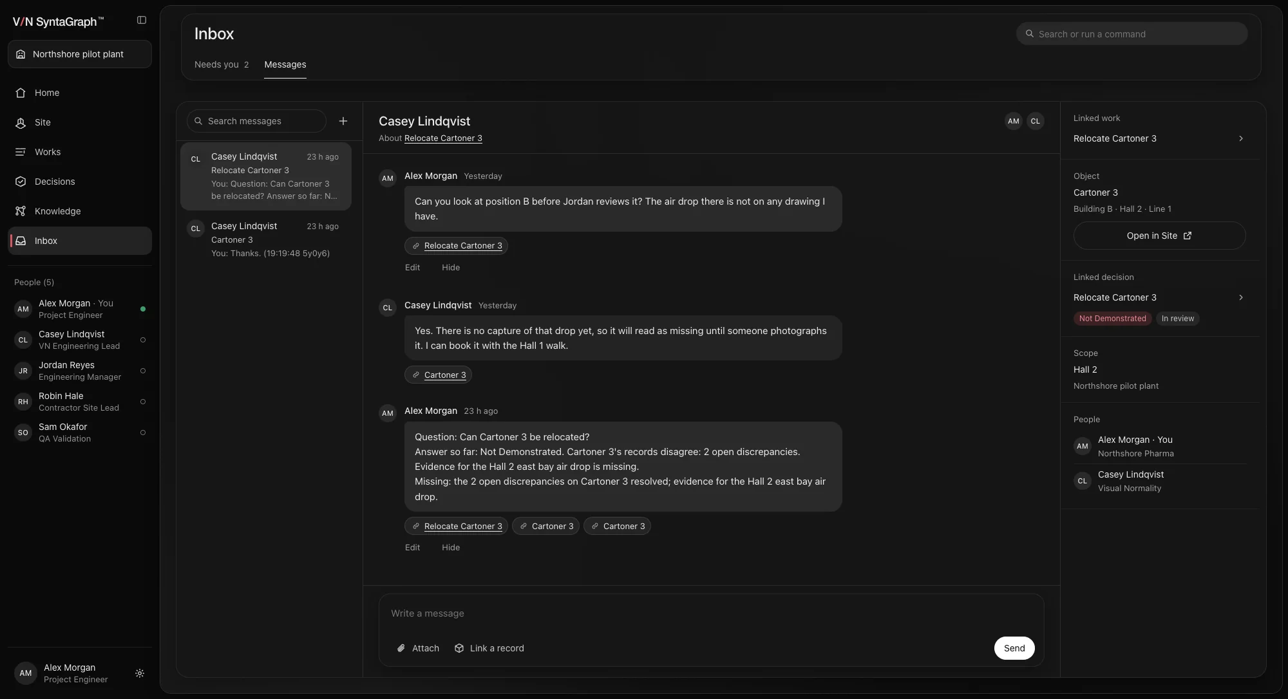Open the Site navigation item
Image resolution: width=1288 pixels, height=699 pixels.
(x=80, y=122)
